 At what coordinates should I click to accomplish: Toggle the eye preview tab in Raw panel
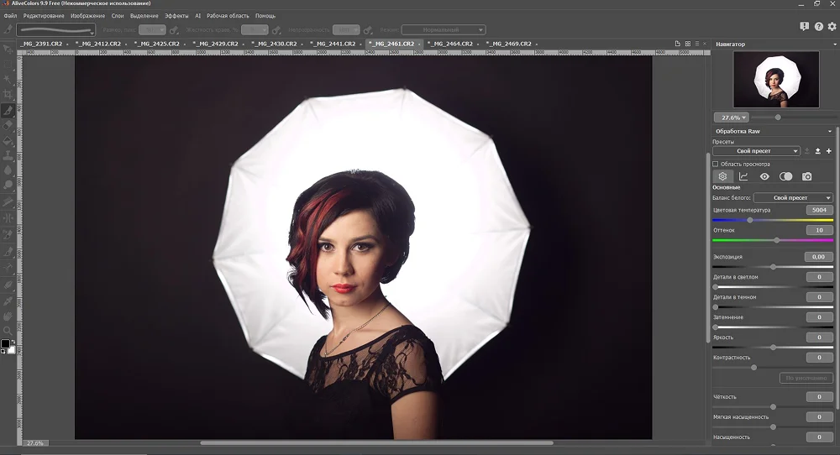pyautogui.click(x=764, y=176)
